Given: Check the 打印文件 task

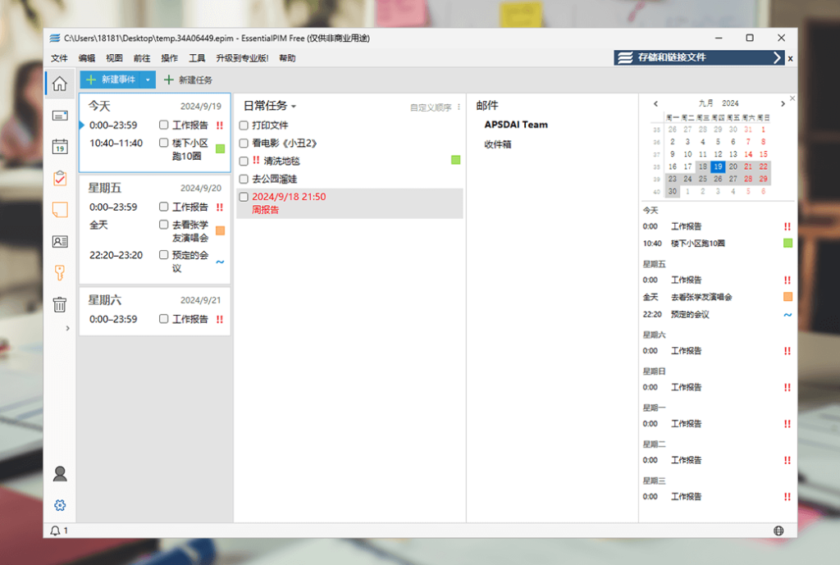Looking at the screenshot, I should coord(243,125).
